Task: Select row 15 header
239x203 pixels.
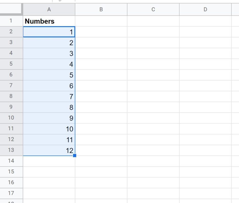Action: coord(11,172)
